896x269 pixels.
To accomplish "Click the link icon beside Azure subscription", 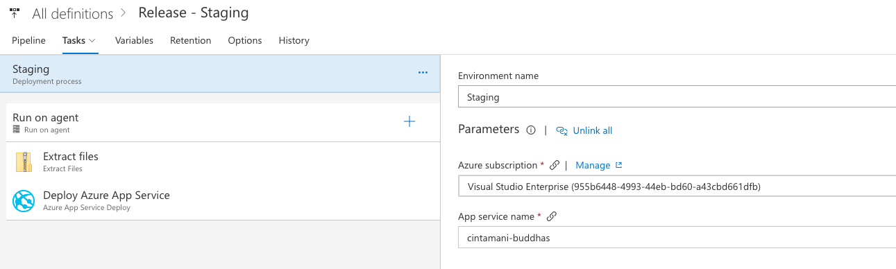I will pos(554,165).
